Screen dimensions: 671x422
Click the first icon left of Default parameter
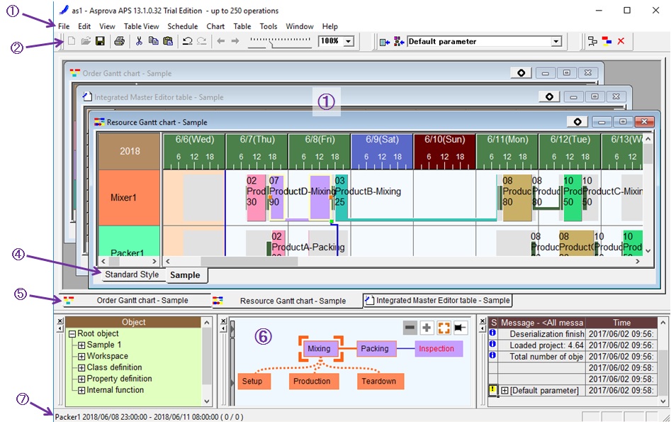[x=385, y=42]
